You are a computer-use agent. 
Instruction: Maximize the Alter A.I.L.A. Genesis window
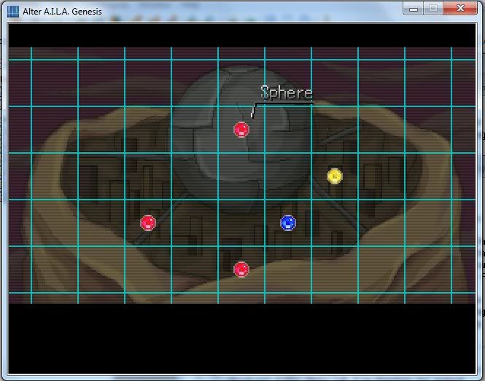(x=433, y=9)
